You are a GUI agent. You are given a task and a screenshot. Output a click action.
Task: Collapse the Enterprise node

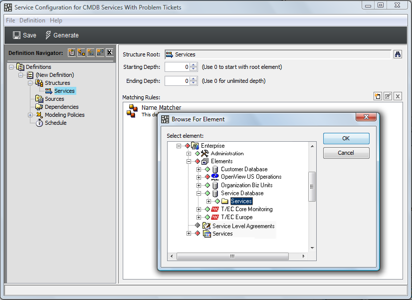(x=179, y=146)
